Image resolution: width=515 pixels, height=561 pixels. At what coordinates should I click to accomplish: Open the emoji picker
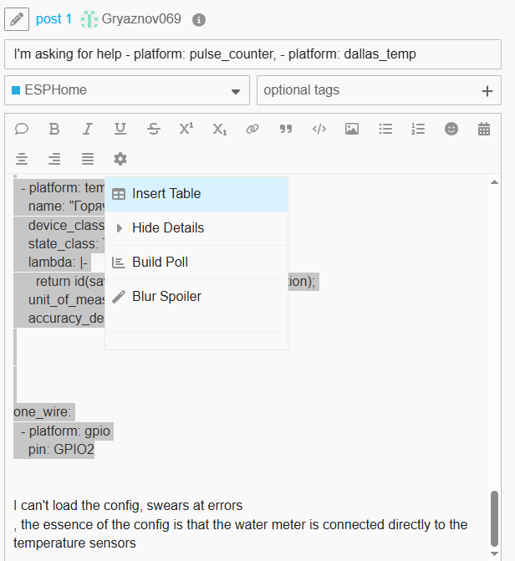click(451, 129)
